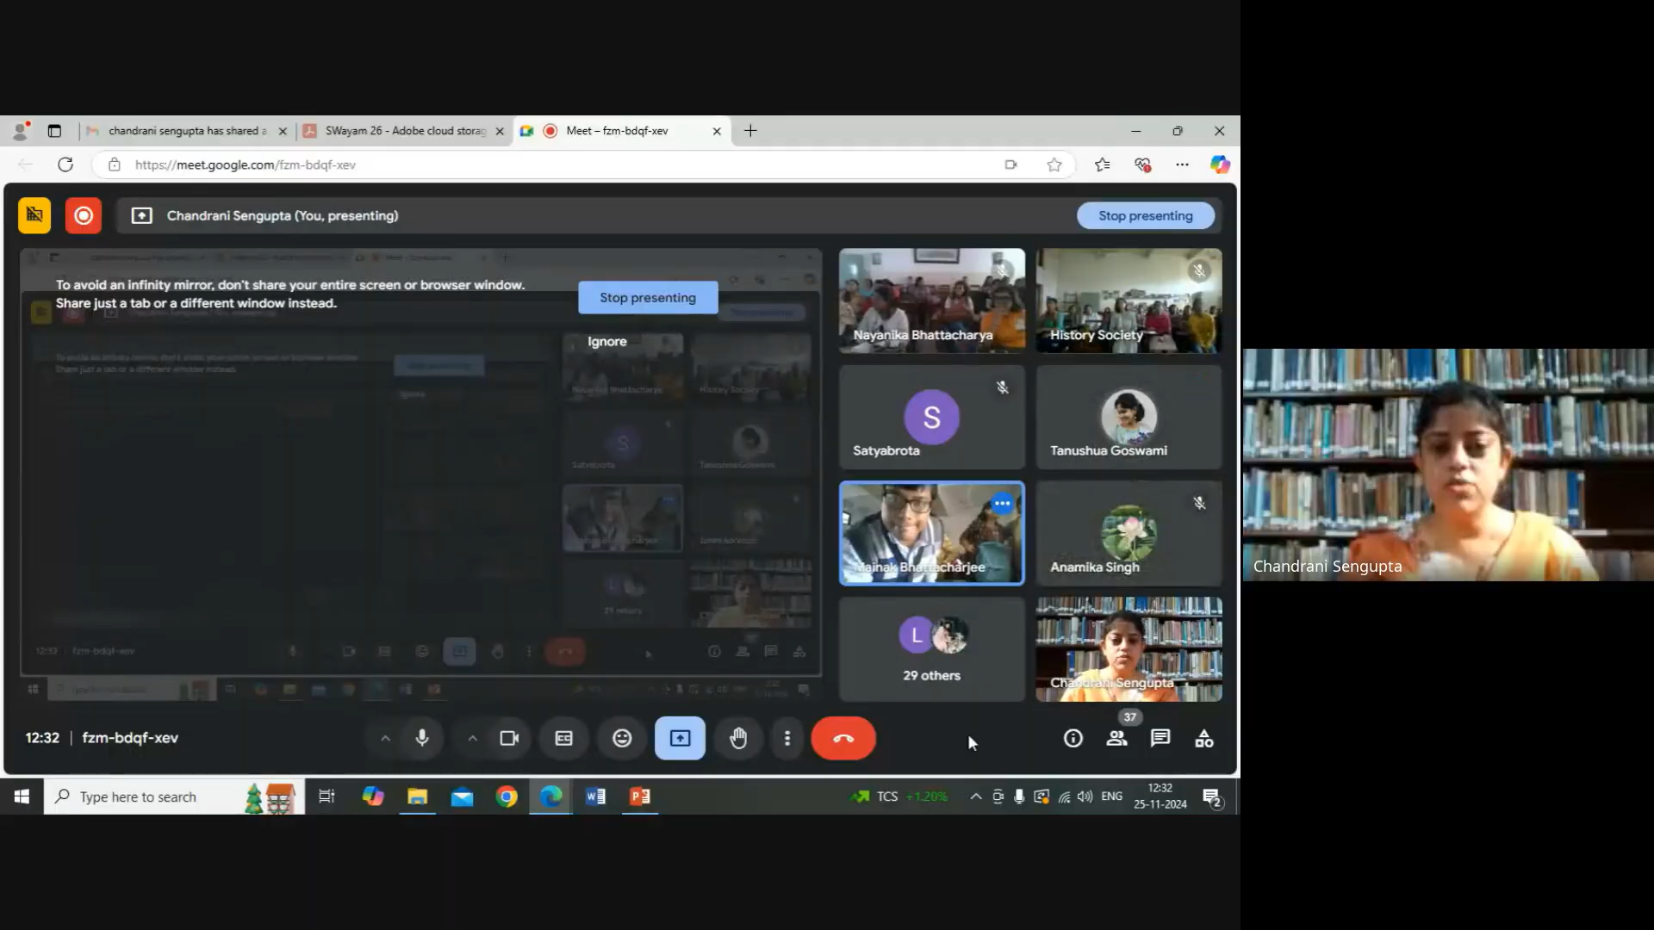Switch to chandrani sengupta has shared tab
The height and width of the screenshot is (930, 1654).
click(x=186, y=131)
